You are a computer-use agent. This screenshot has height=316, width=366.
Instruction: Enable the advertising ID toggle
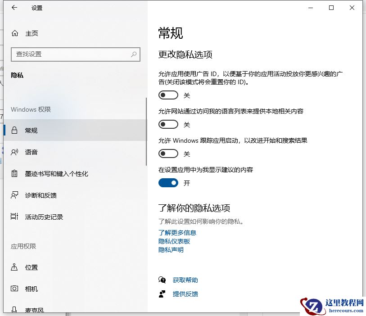pyautogui.click(x=168, y=95)
